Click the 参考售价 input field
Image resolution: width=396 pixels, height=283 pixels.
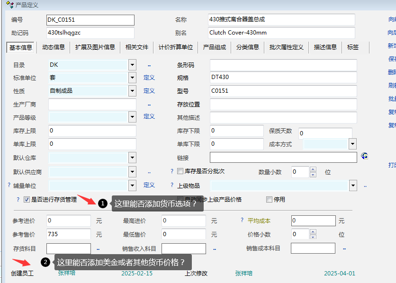point(69,234)
